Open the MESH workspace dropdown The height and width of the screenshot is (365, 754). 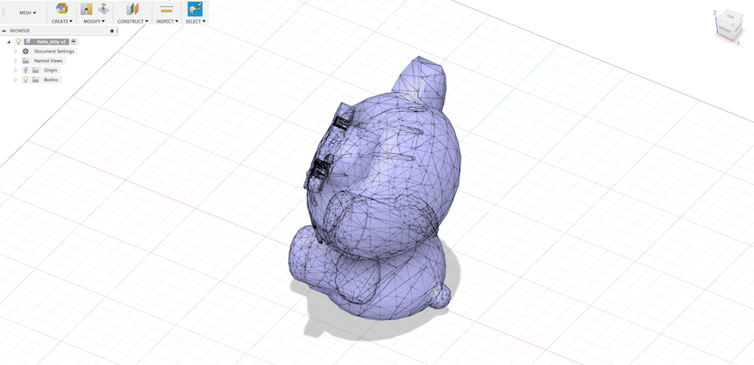coord(27,13)
